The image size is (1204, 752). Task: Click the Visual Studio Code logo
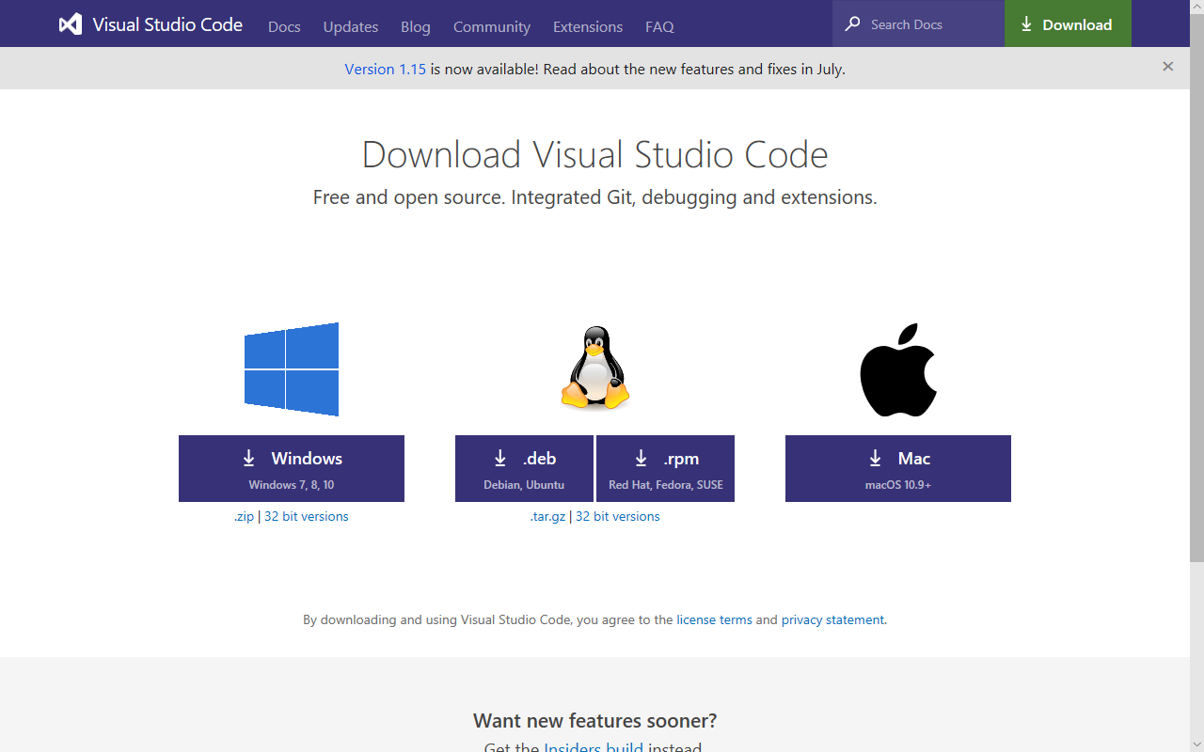tap(71, 24)
